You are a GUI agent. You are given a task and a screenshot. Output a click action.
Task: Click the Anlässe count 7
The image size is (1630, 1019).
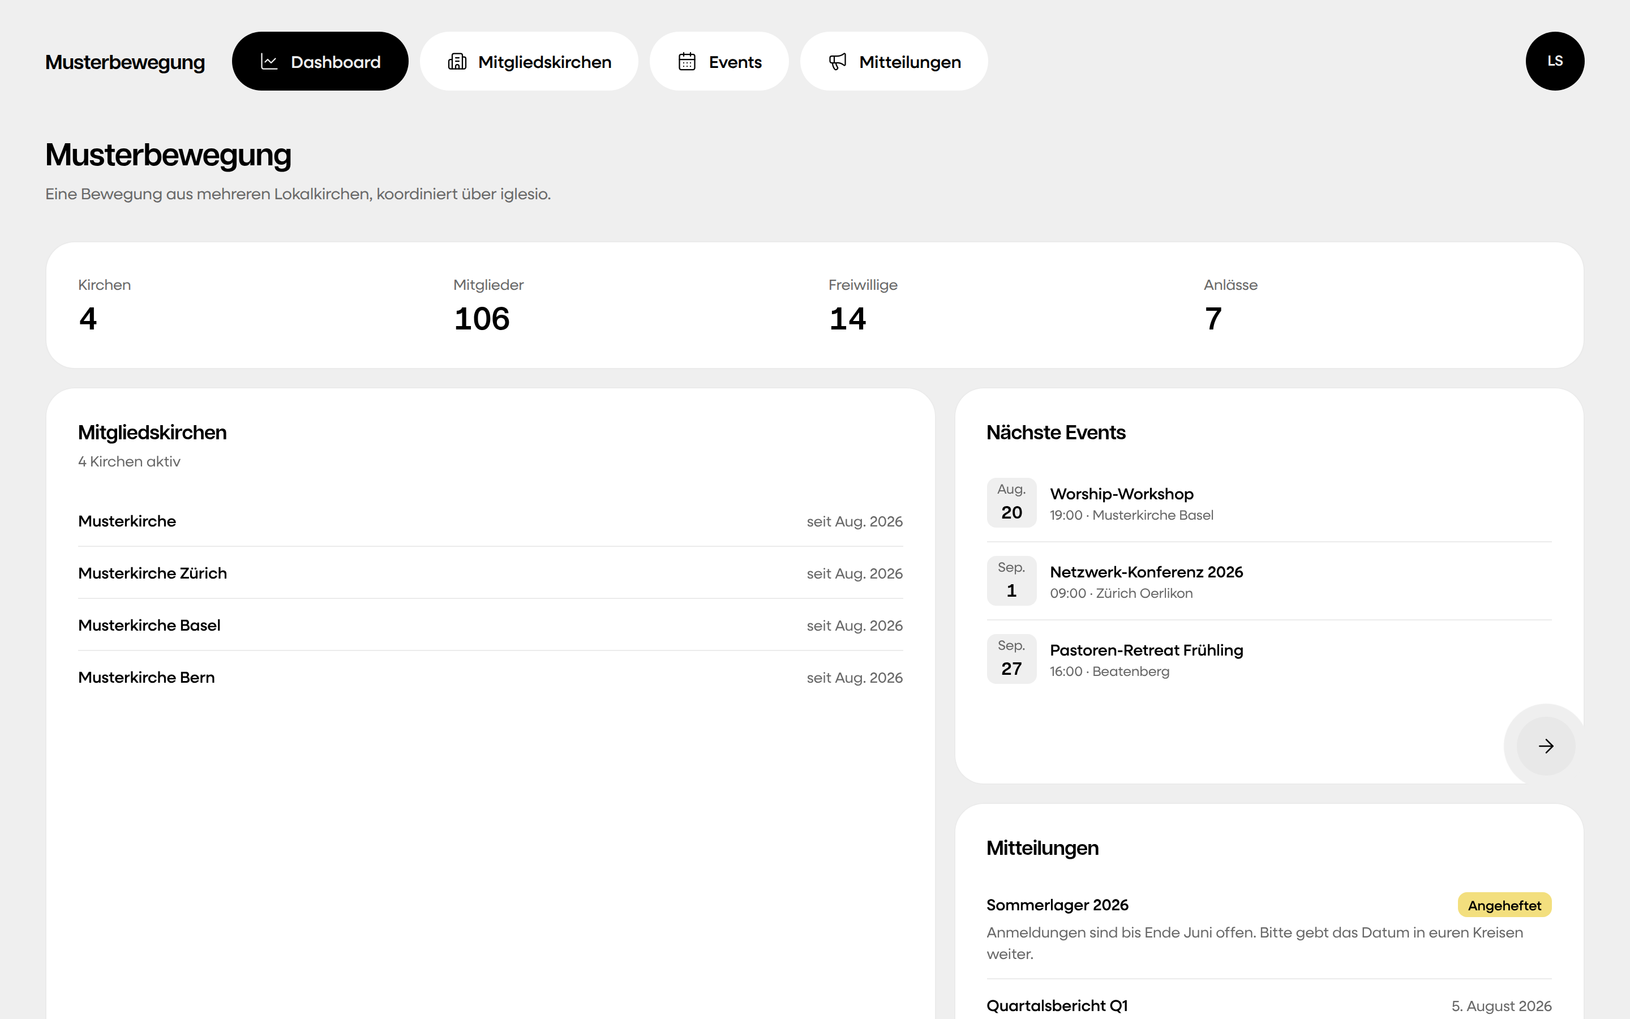(x=1213, y=319)
